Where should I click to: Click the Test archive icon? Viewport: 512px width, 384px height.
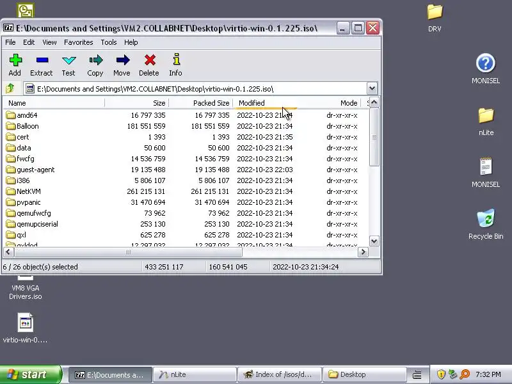coord(68,61)
